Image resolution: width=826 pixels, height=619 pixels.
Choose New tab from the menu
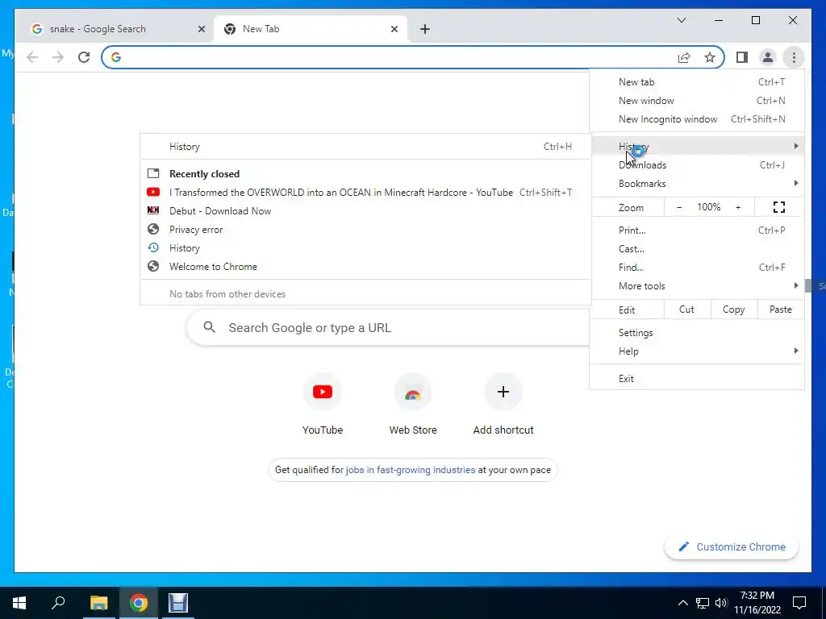tap(697, 81)
